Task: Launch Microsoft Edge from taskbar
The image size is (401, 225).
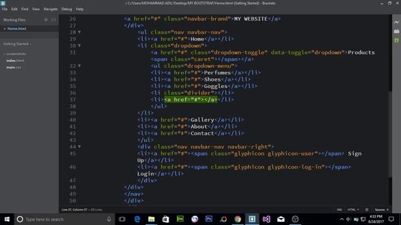Action: pyautogui.click(x=137, y=219)
